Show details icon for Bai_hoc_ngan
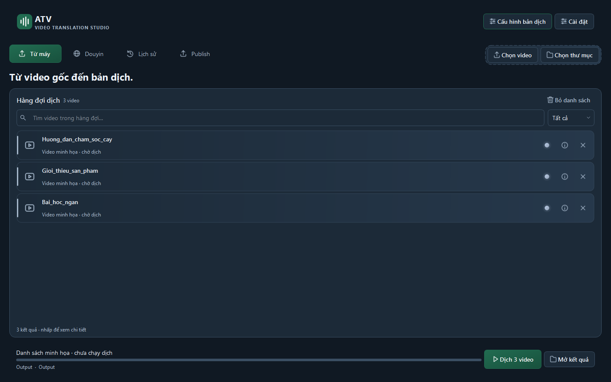 [x=565, y=208]
